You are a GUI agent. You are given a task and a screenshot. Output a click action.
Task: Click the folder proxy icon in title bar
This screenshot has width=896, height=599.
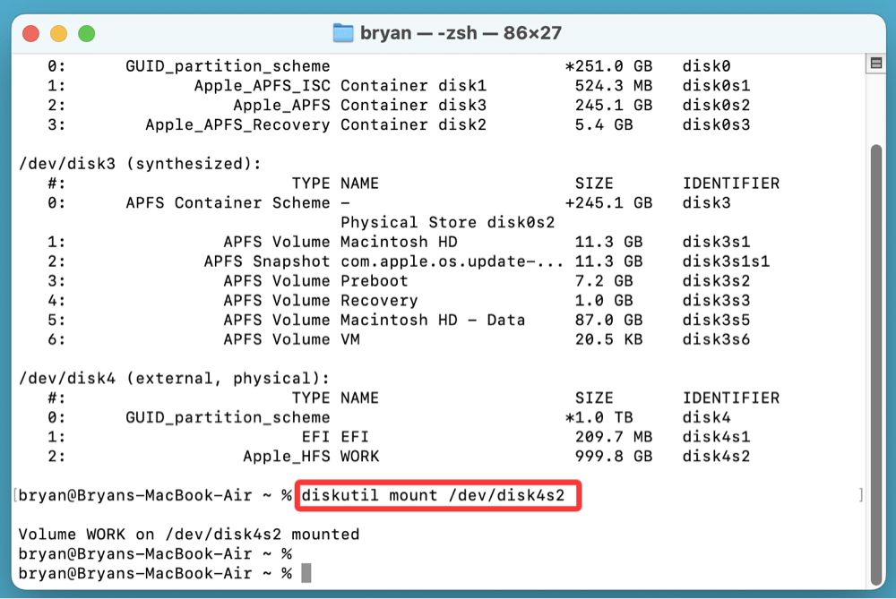[343, 32]
